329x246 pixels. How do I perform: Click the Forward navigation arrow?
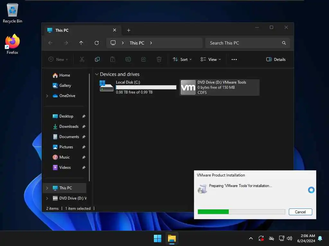pos(66,43)
